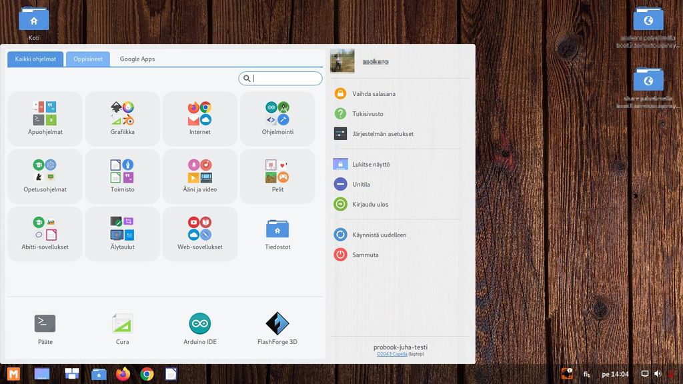Switch to the Google Apps tab
Image resolution: width=683 pixels, height=384 pixels.
pyautogui.click(x=137, y=59)
